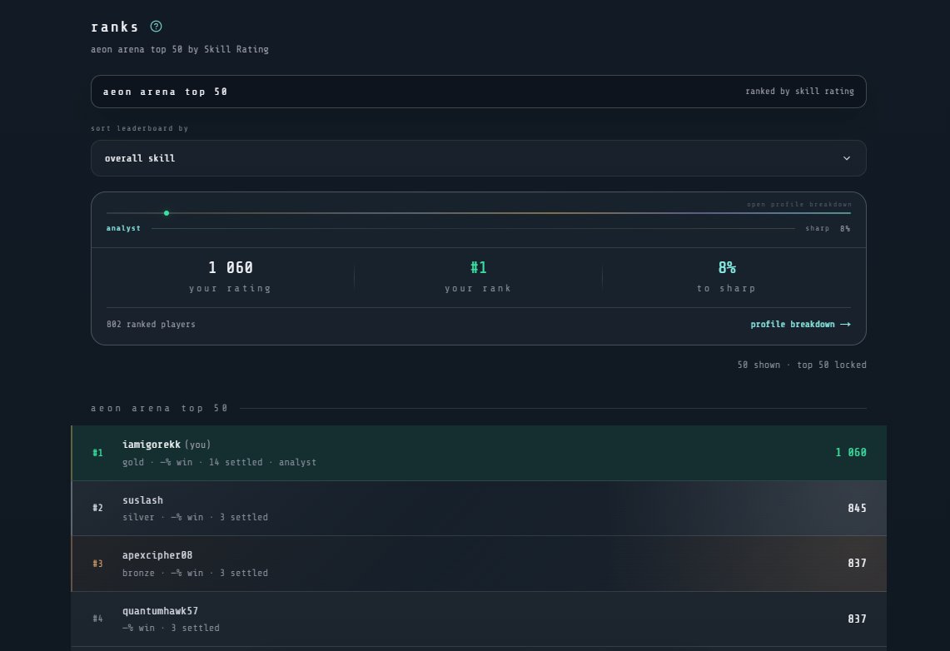Click gold 14 settled analyst details
The image size is (950, 651).
pos(219,462)
